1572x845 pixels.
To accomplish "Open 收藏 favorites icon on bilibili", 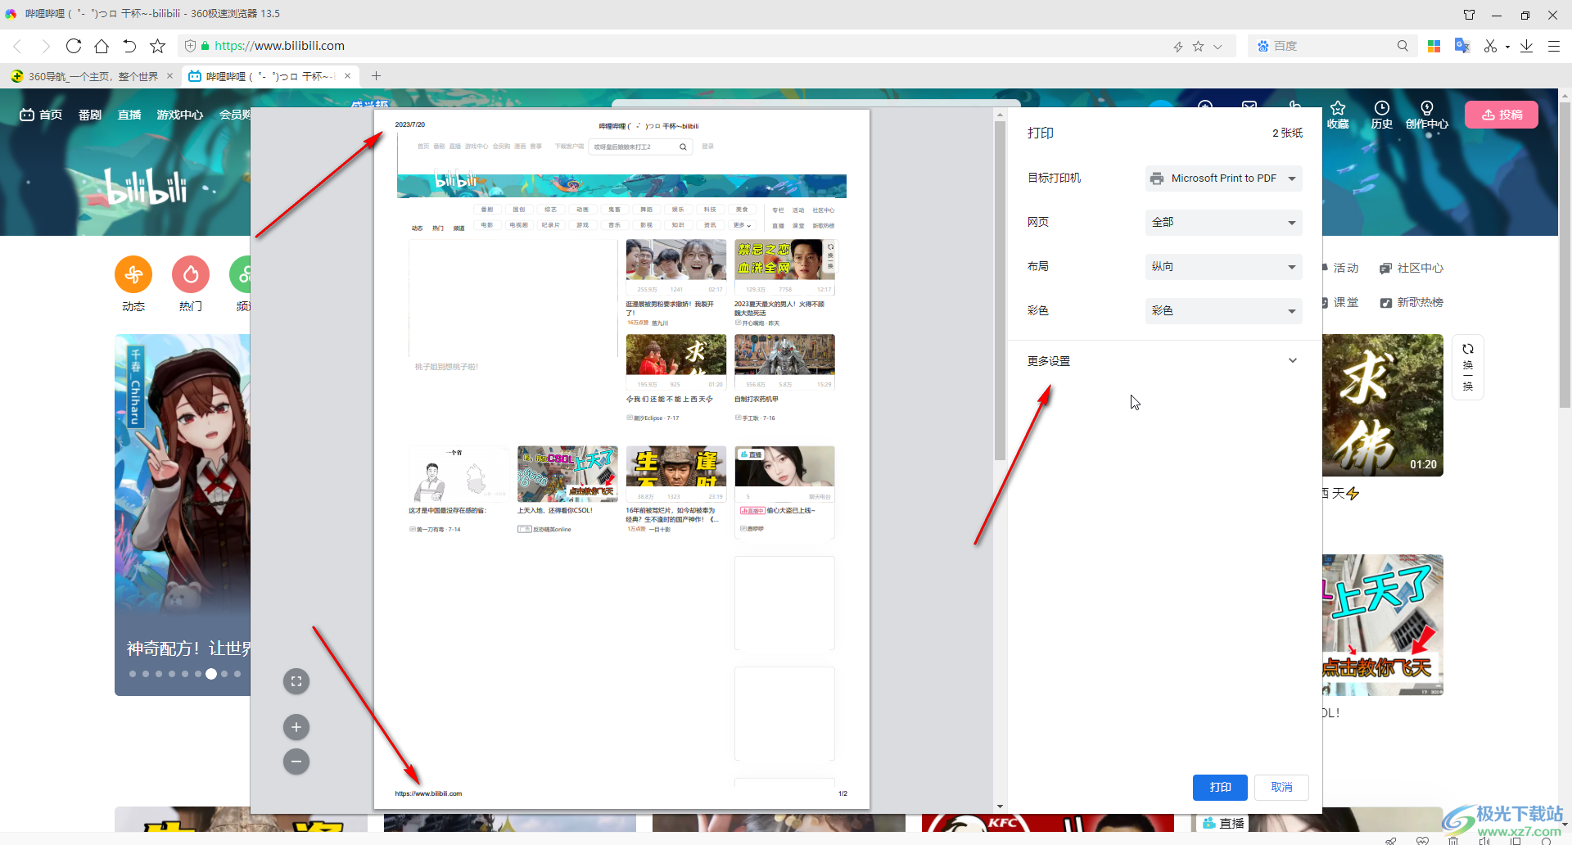I will point(1338,115).
